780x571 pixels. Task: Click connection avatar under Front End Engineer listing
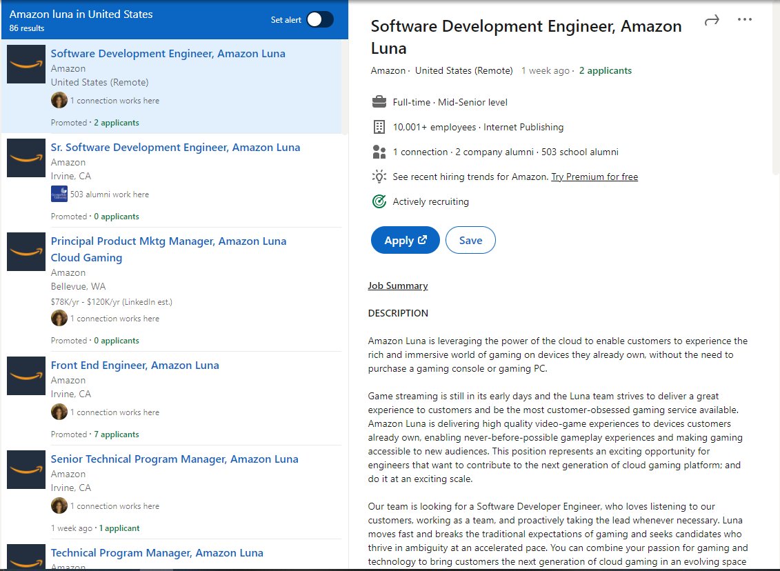pyautogui.click(x=59, y=412)
